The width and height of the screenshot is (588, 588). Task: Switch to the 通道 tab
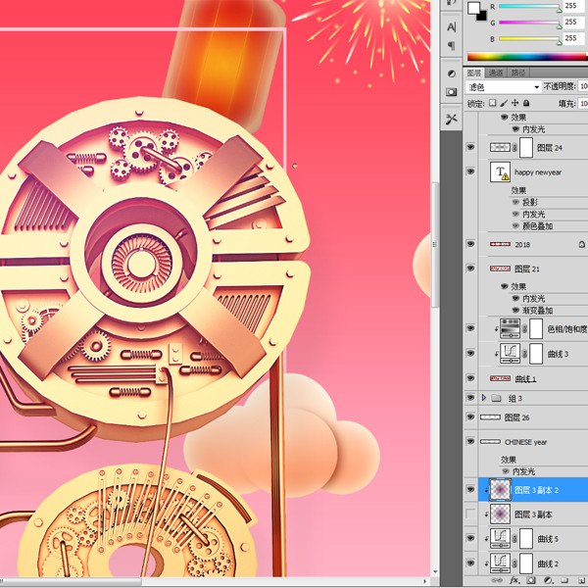[495, 73]
